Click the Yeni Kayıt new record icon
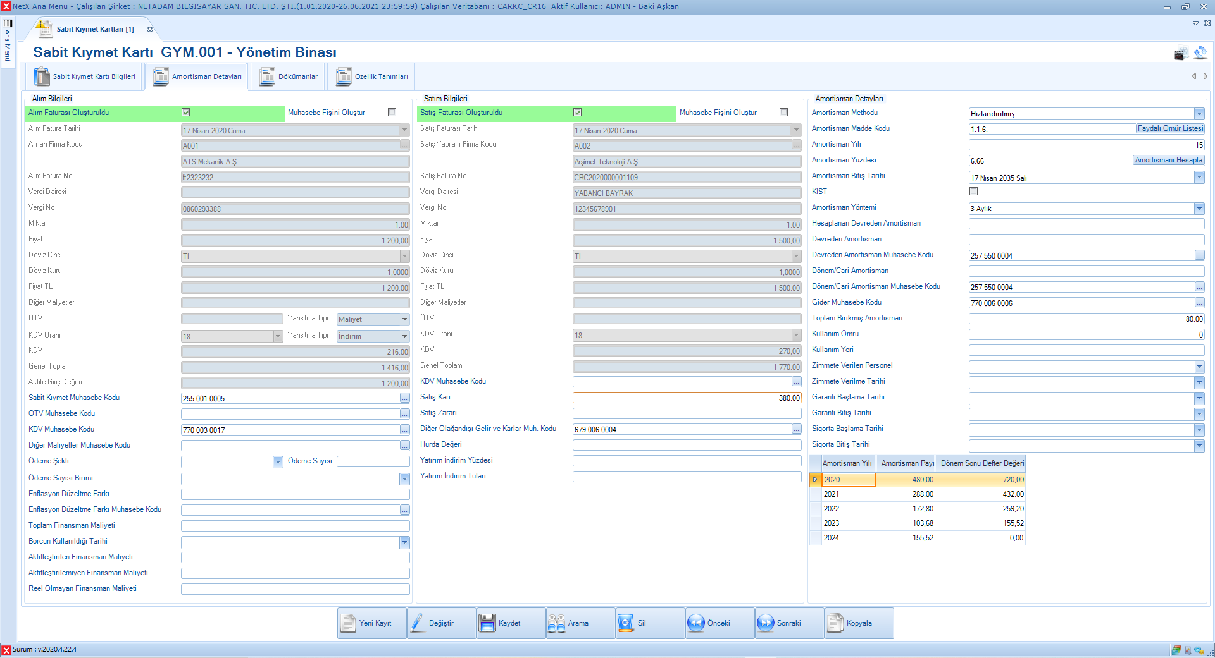The height and width of the screenshot is (658, 1215). pyautogui.click(x=348, y=623)
